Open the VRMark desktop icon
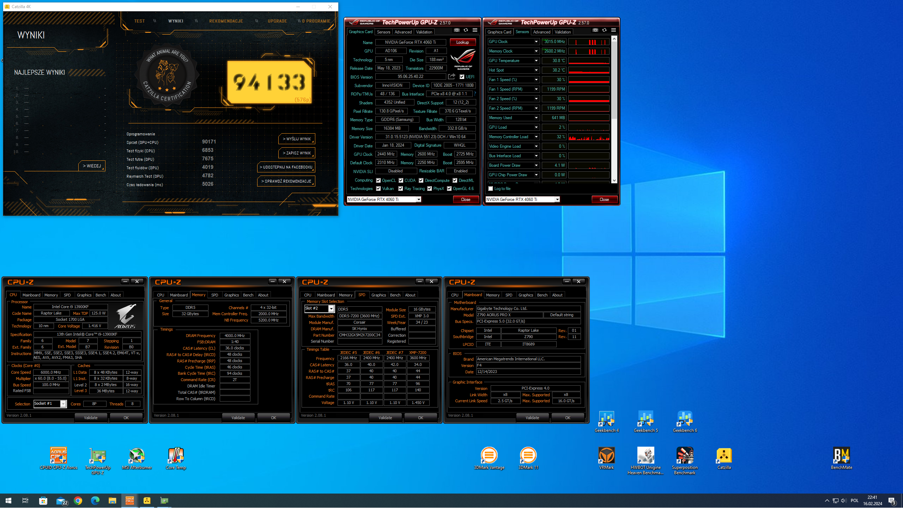The image size is (903, 508). (606, 459)
